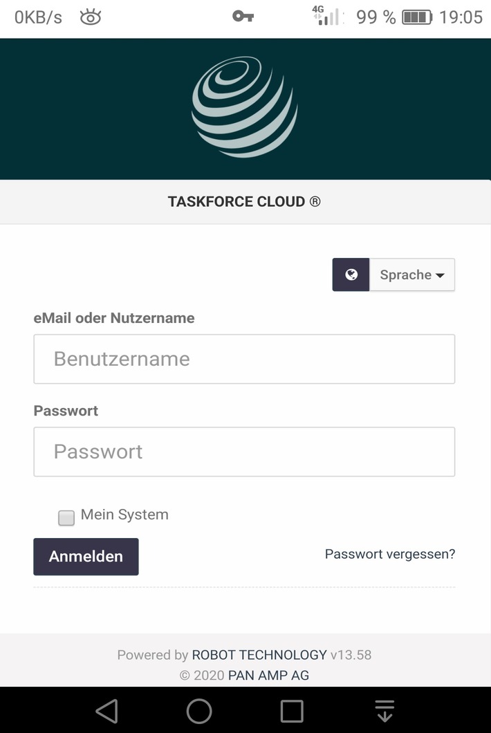
Task: Tap the 4G signal strength icon
Action: click(x=328, y=17)
